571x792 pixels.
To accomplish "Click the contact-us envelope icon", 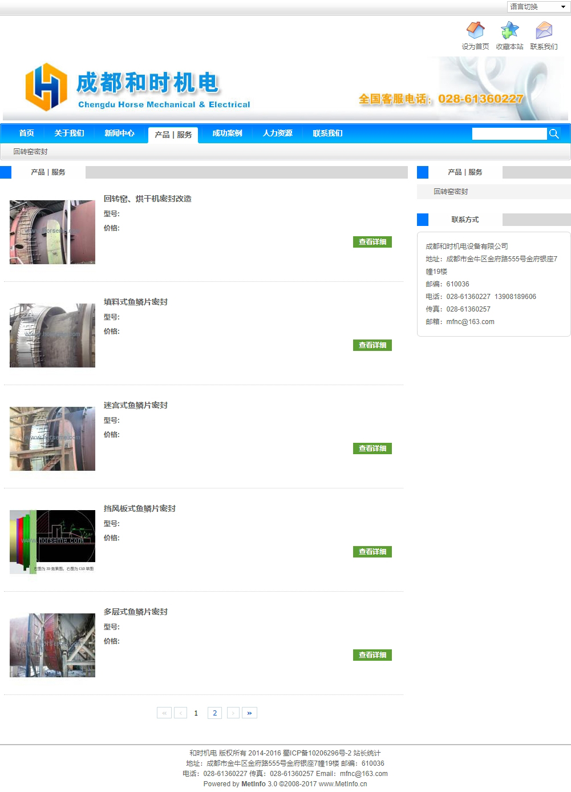I will click(544, 30).
